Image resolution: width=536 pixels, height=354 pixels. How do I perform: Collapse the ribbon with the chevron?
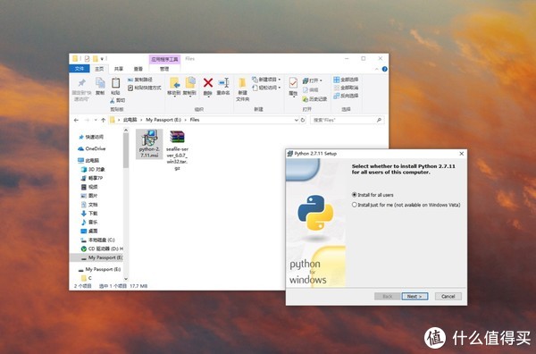tap(377, 69)
